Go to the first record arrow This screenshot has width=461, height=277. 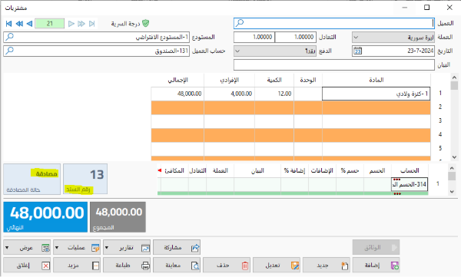(x=8, y=24)
